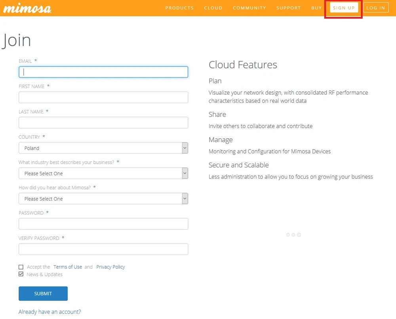Uncheck the News & Updates checkbox
The image size is (396, 319).
click(21, 274)
